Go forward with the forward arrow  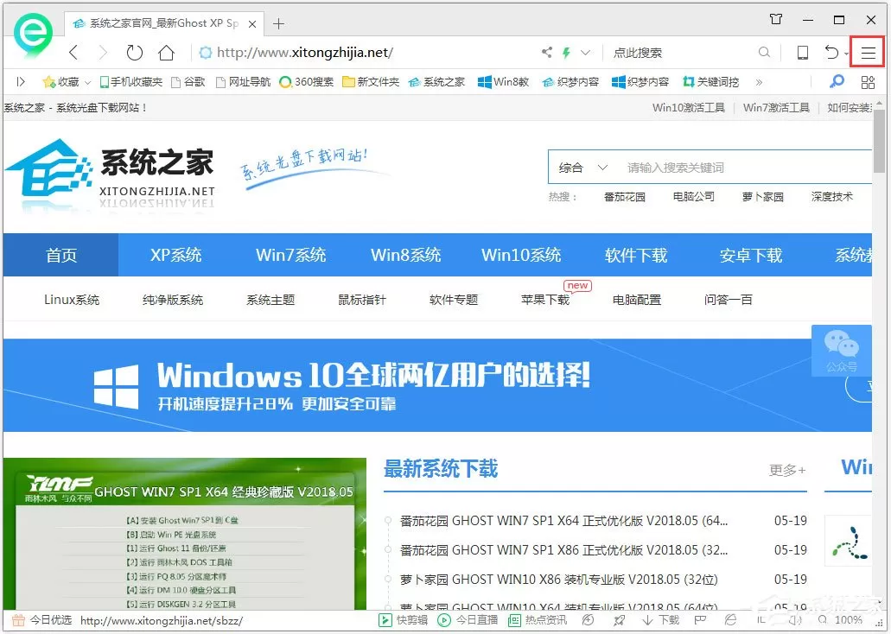pos(103,53)
